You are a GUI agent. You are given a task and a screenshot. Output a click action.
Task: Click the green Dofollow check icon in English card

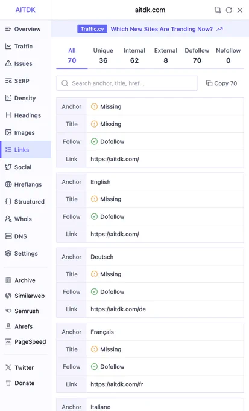94,217
